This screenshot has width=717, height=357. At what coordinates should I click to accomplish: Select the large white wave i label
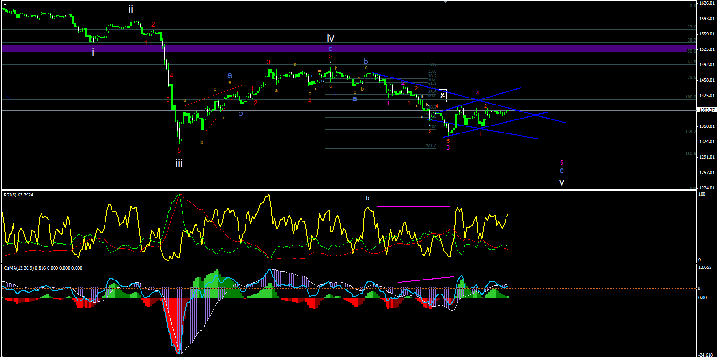(x=93, y=52)
